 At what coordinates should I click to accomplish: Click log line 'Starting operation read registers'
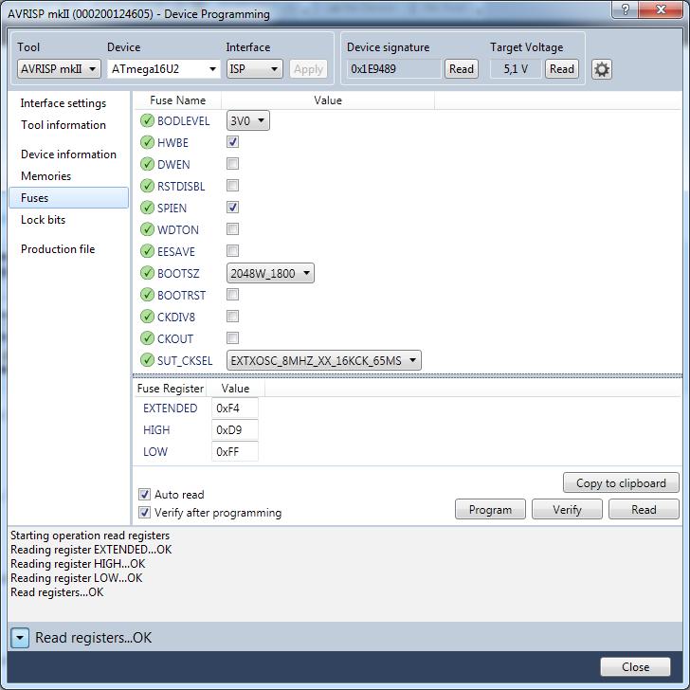[90, 536]
